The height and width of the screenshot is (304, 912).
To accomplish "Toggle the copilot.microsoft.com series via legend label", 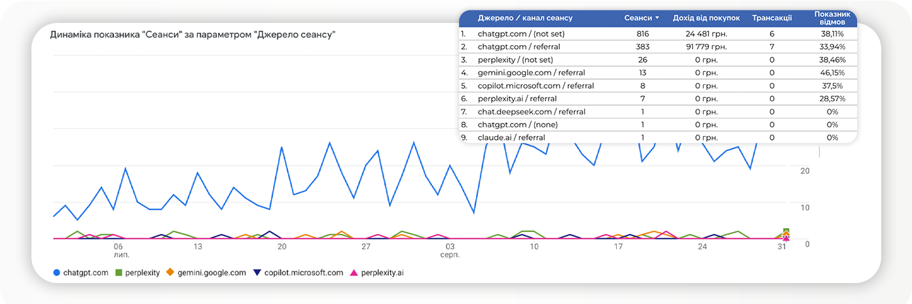I will click(x=303, y=273).
